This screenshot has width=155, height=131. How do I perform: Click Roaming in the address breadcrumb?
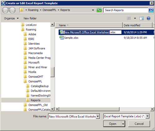click(33, 10)
